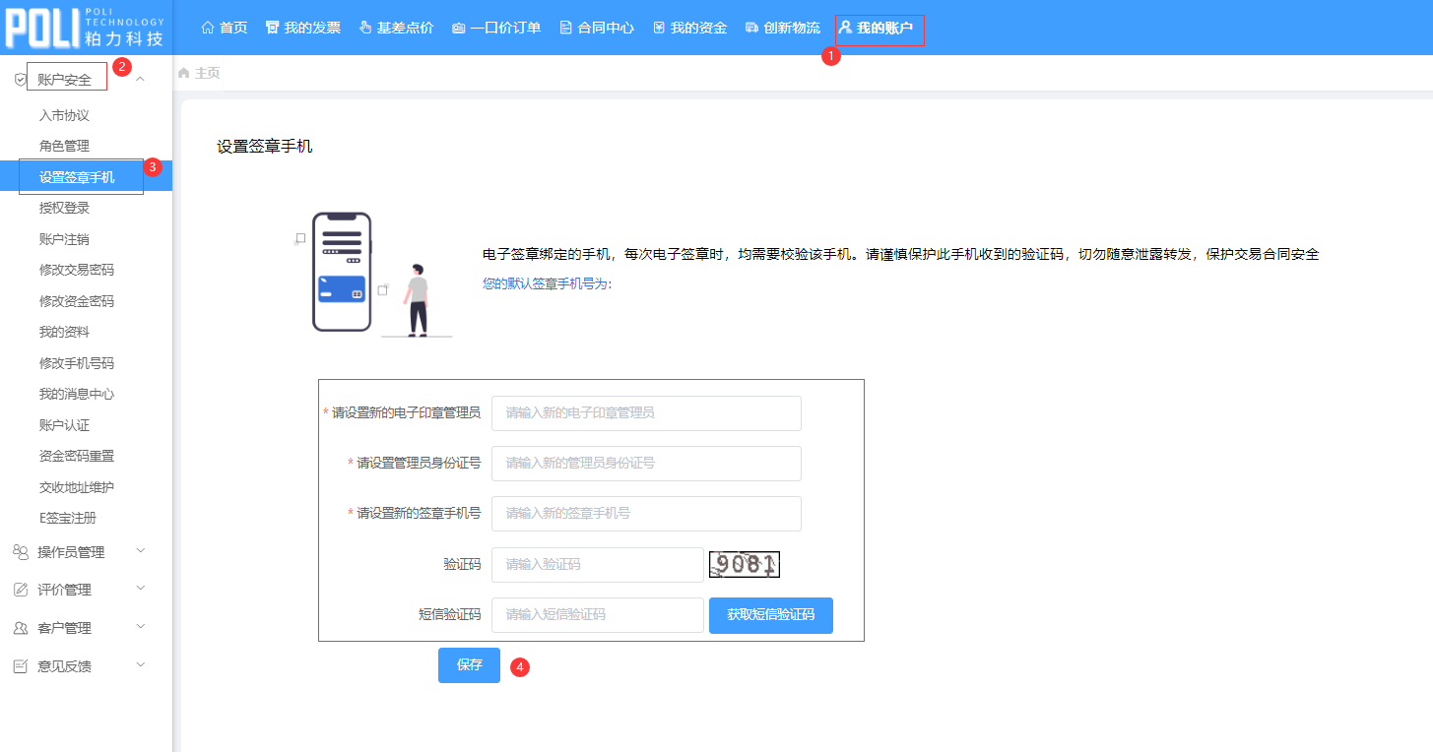Click the 设置签章手机 page heading
The image size is (1433, 752).
pos(265,147)
